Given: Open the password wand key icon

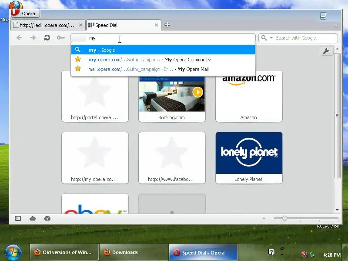Looking at the screenshot, I should point(61,38).
